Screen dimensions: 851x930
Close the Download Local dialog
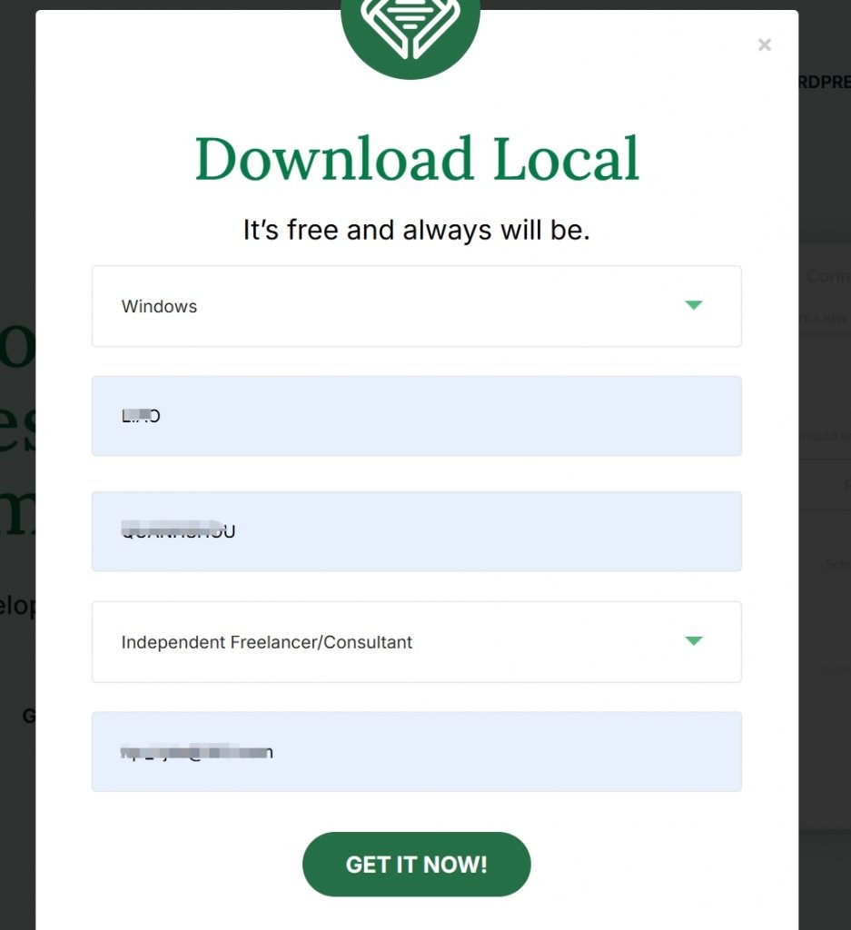pos(765,45)
